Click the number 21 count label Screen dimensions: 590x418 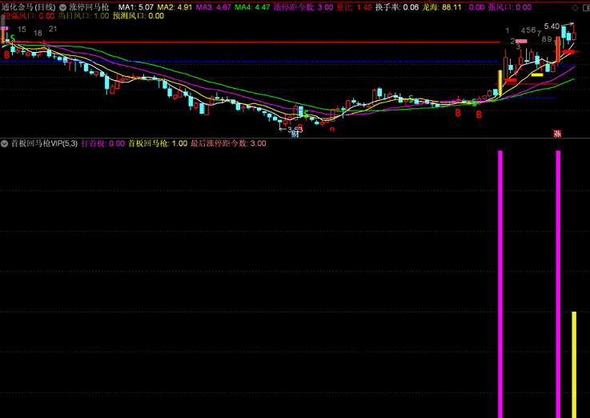click(53, 29)
